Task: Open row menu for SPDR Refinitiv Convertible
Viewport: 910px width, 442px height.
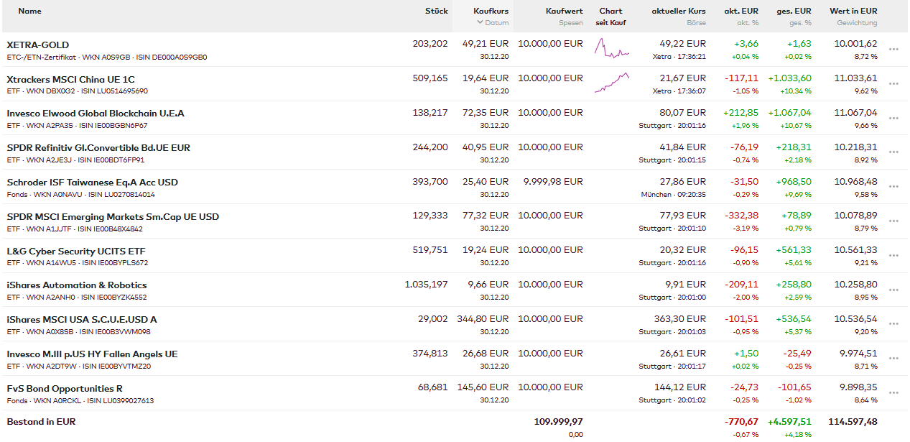Action: [x=893, y=152]
